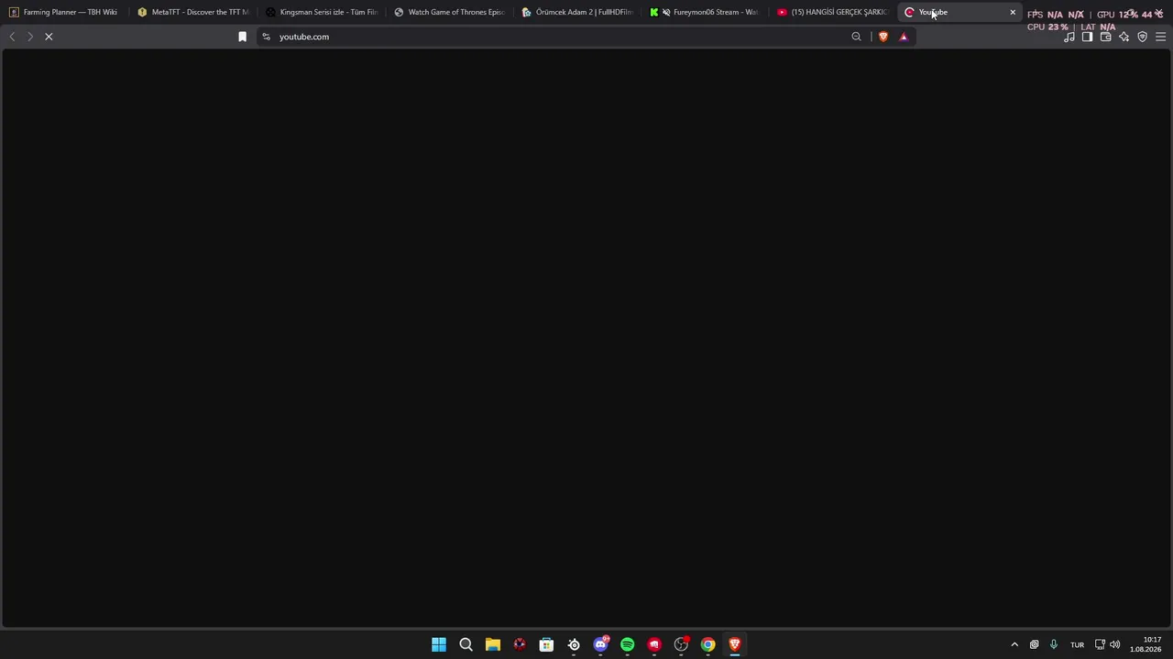The width and height of the screenshot is (1173, 659).
Task: Open the Brave Wallet icon
Action: [1105, 37]
